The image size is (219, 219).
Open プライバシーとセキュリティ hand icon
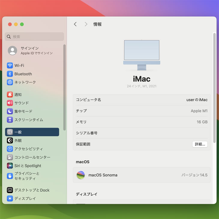pyautogui.click(x=10, y=176)
